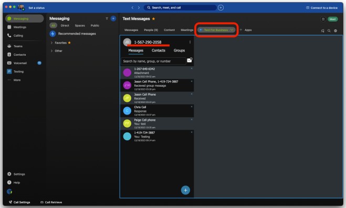
Task: Open Call Settings at bottom
Action: (x=19, y=202)
